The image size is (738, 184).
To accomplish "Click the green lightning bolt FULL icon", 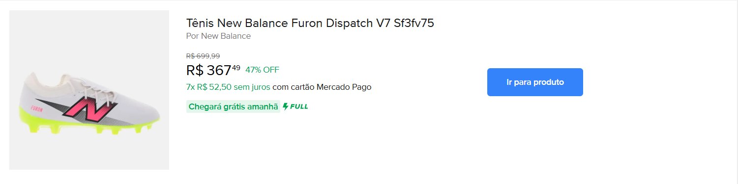I will (285, 106).
